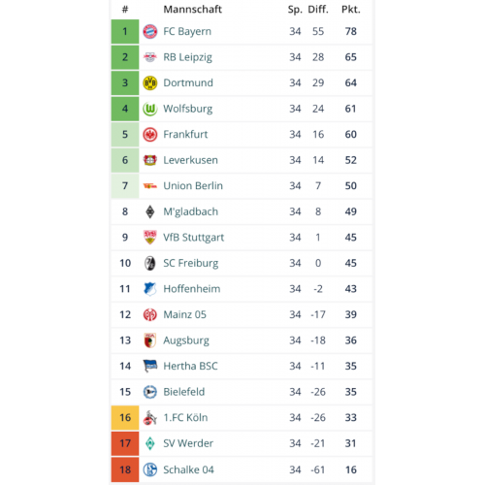Click the Frankfurt eagle crest
The width and height of the screenshot is (485, 485).
(x=150, y=135)
